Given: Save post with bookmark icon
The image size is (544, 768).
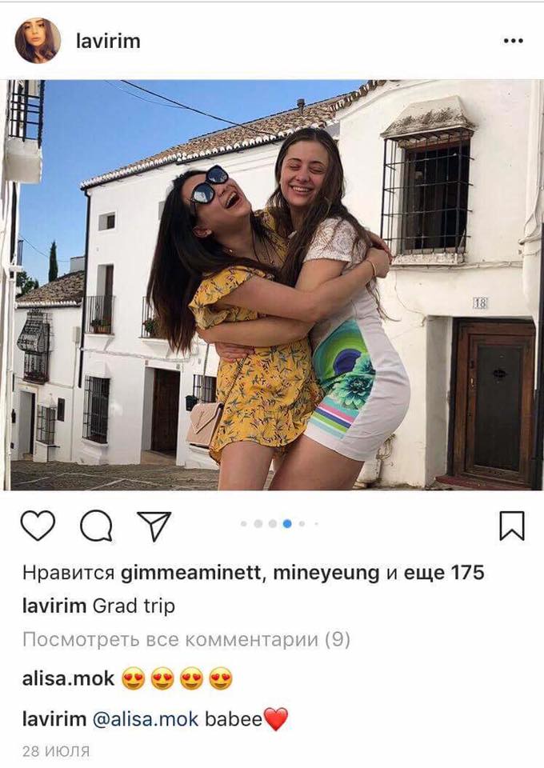Looking at the screenshot, I should pos(512,525).
